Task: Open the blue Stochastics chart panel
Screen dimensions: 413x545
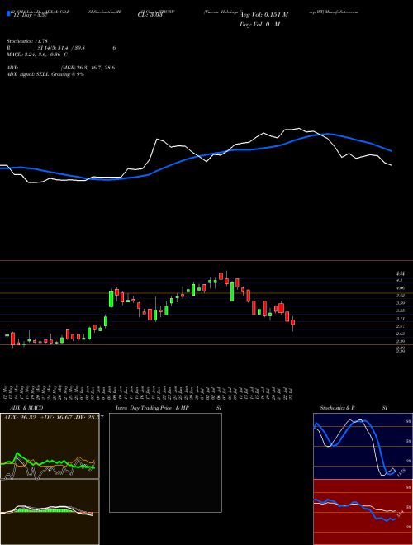Action: [363, 446]
